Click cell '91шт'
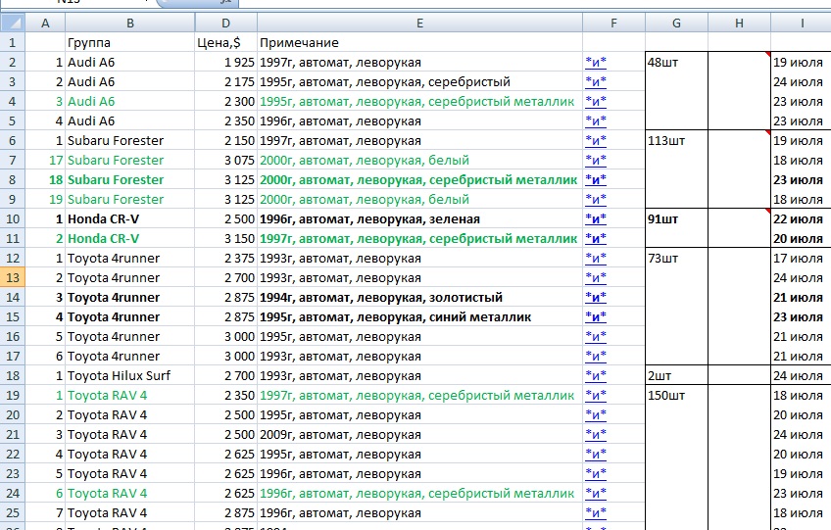This screenshot has width=831, height=530. (677, 218)
